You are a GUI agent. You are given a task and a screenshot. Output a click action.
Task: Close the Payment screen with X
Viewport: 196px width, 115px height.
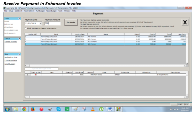click(185, 22)
